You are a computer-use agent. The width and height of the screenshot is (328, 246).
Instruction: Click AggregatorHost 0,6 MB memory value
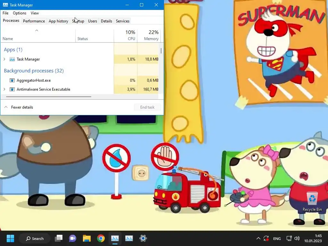152,80
